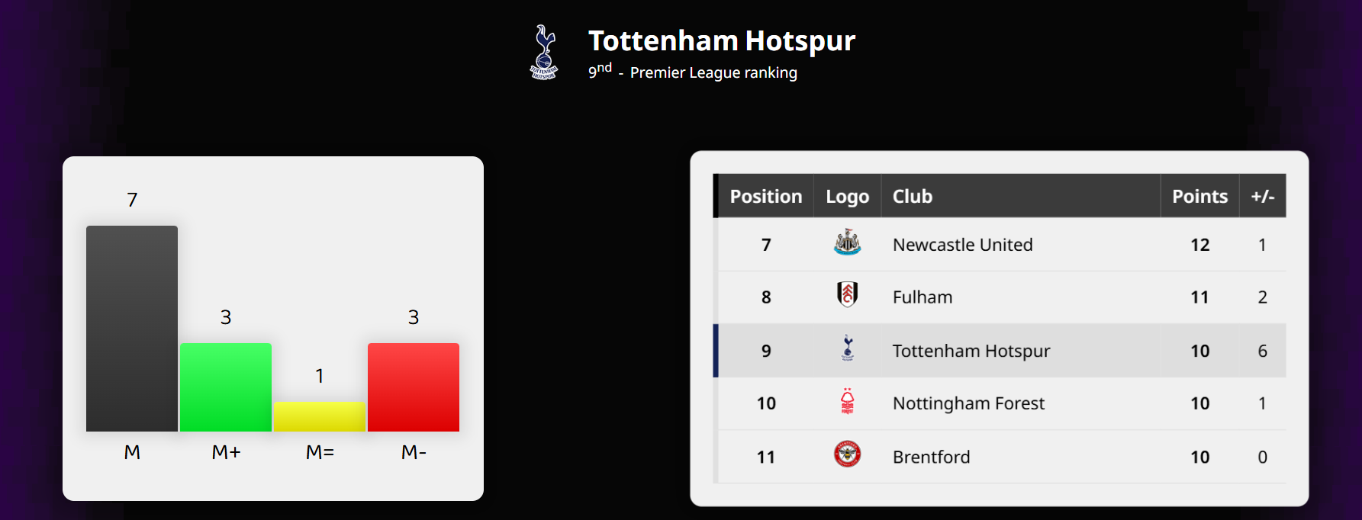Screen dimensions: 1362x520
Task: Open the Brentford club name
Action: point(932,457)
